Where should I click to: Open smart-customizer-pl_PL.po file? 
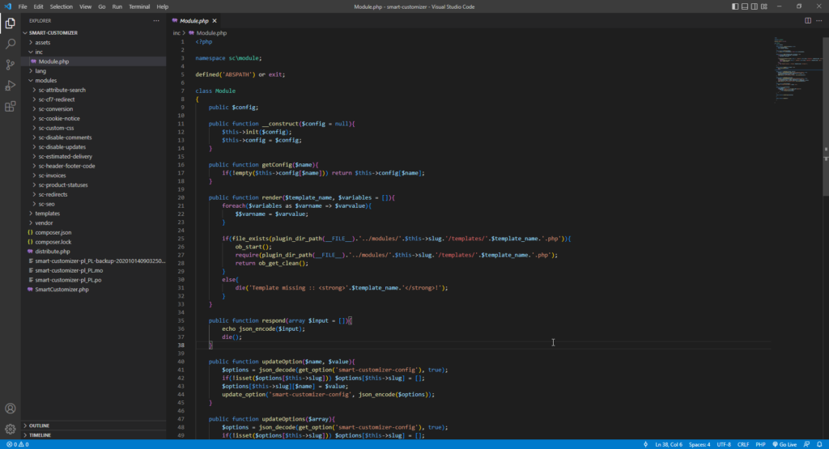(x=94, y=280)
